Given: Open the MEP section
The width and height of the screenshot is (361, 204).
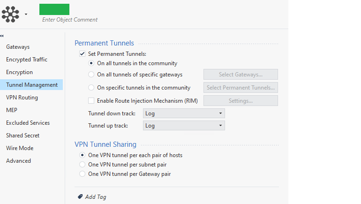Looking at the screenshot, I should 12,110.
